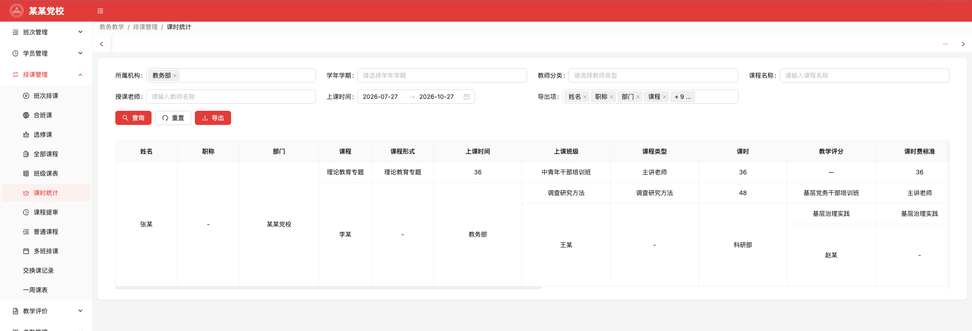Click the 选修课 icon
This screenshot has height=331, width=972.
(x=26, y=135)
